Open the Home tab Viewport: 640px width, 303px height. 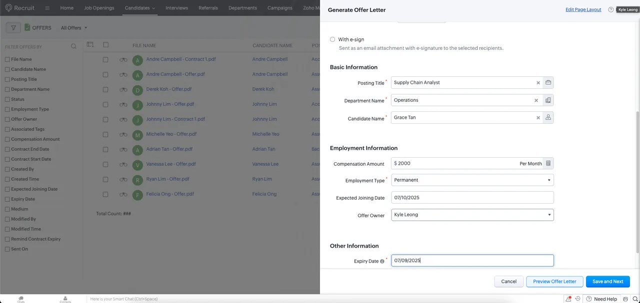point(67,8)
